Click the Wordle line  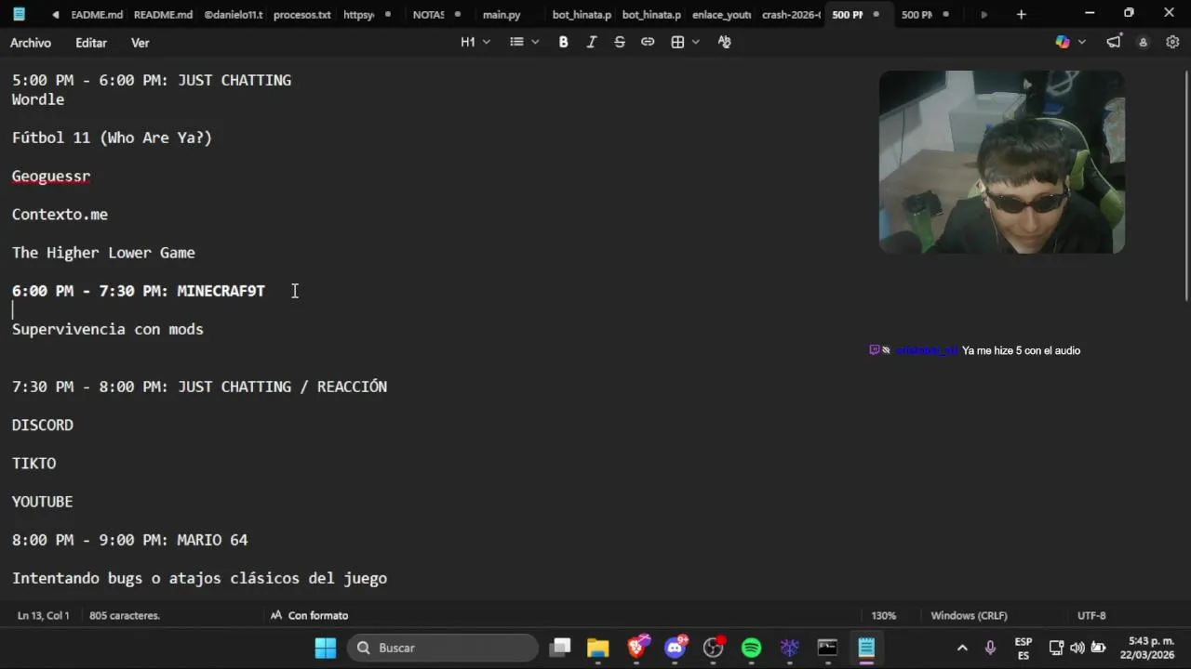pyautogui.click(x=38, y=99)
